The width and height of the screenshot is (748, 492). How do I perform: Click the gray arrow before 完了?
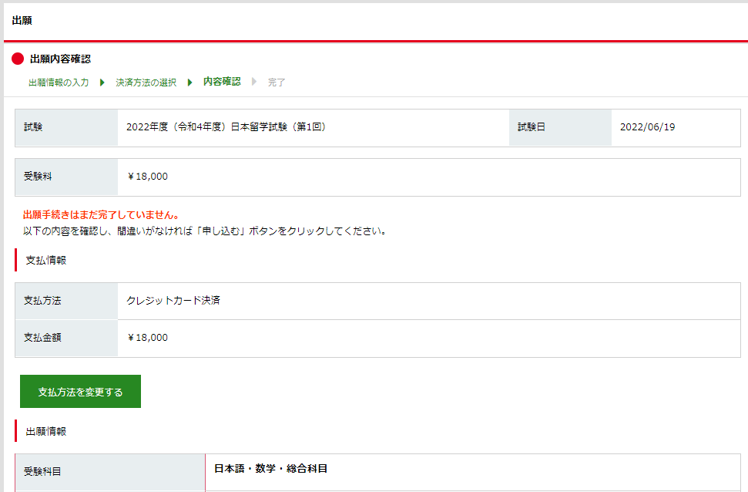click(x=254, y=82)
